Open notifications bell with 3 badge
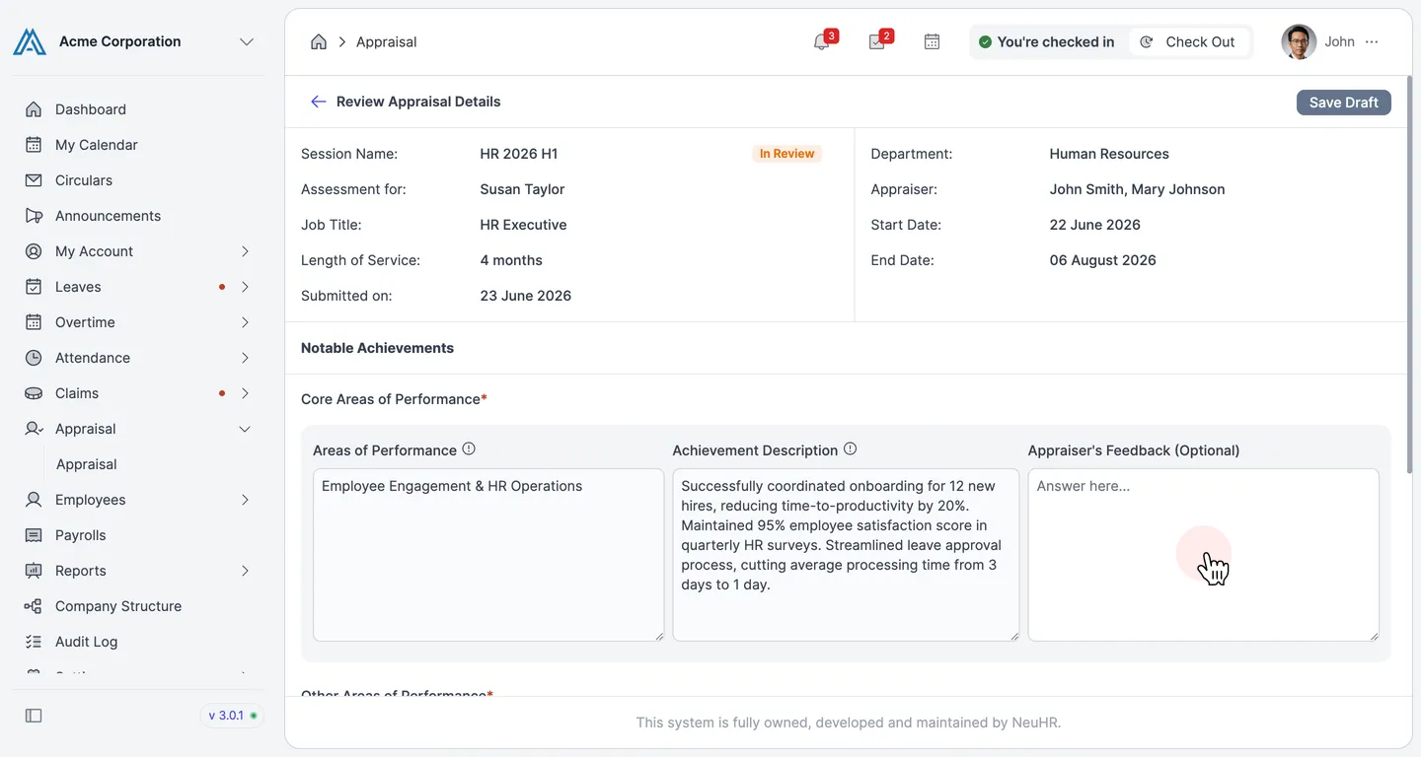Image resolution: width=1421 pixels, height=757 pixels. [x=821, y=41]
